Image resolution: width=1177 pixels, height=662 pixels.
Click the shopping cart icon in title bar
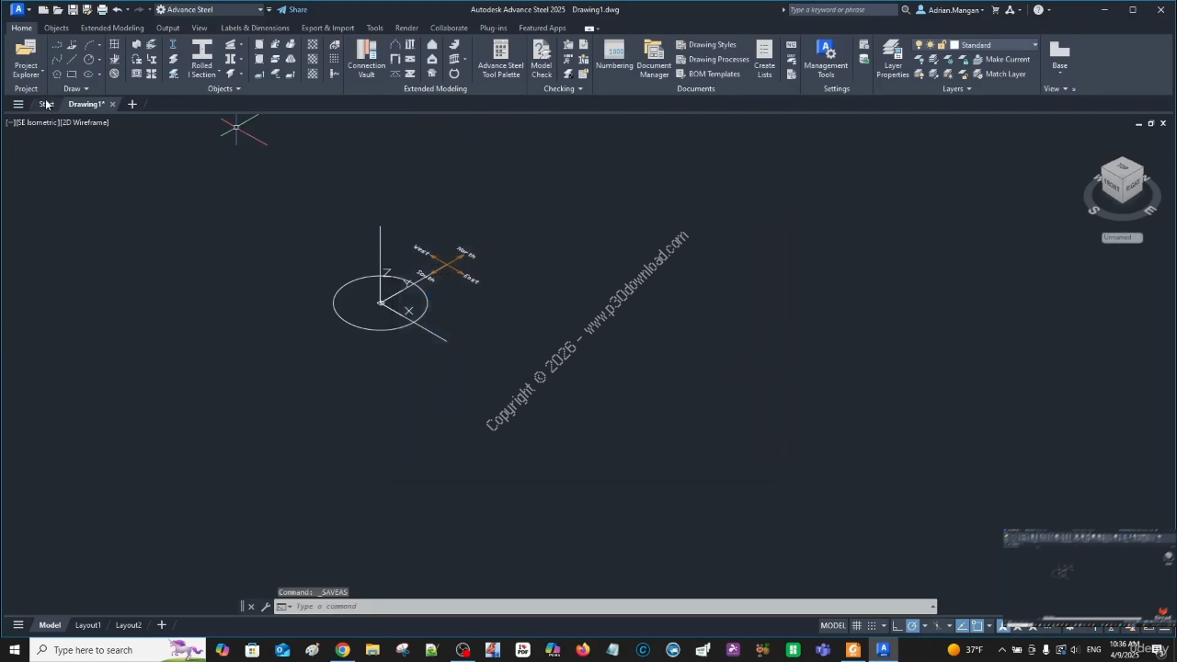995,9
